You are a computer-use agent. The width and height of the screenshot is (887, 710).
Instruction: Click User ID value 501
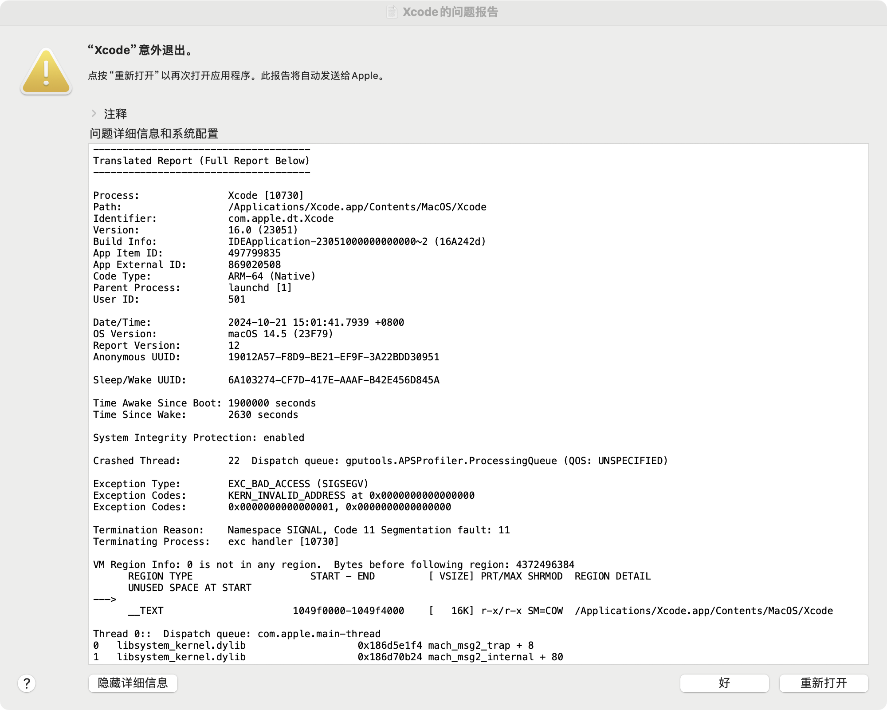(237, 299)
